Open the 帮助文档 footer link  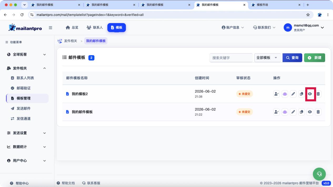tap(66, 183)
